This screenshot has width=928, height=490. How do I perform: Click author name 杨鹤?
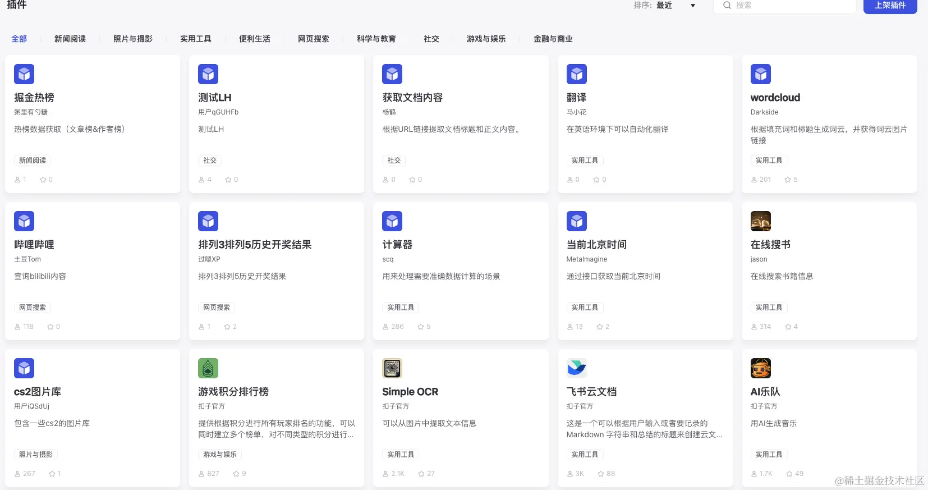389,112
